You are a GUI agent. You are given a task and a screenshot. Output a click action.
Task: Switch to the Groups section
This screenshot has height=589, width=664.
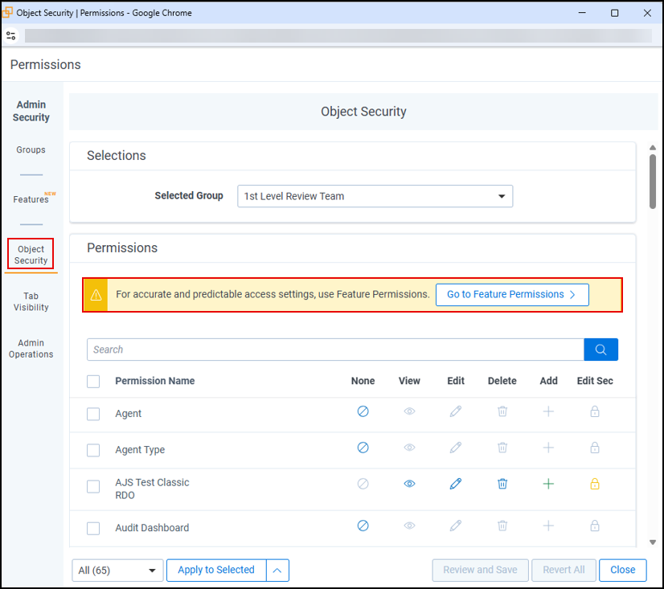[31, 149]
